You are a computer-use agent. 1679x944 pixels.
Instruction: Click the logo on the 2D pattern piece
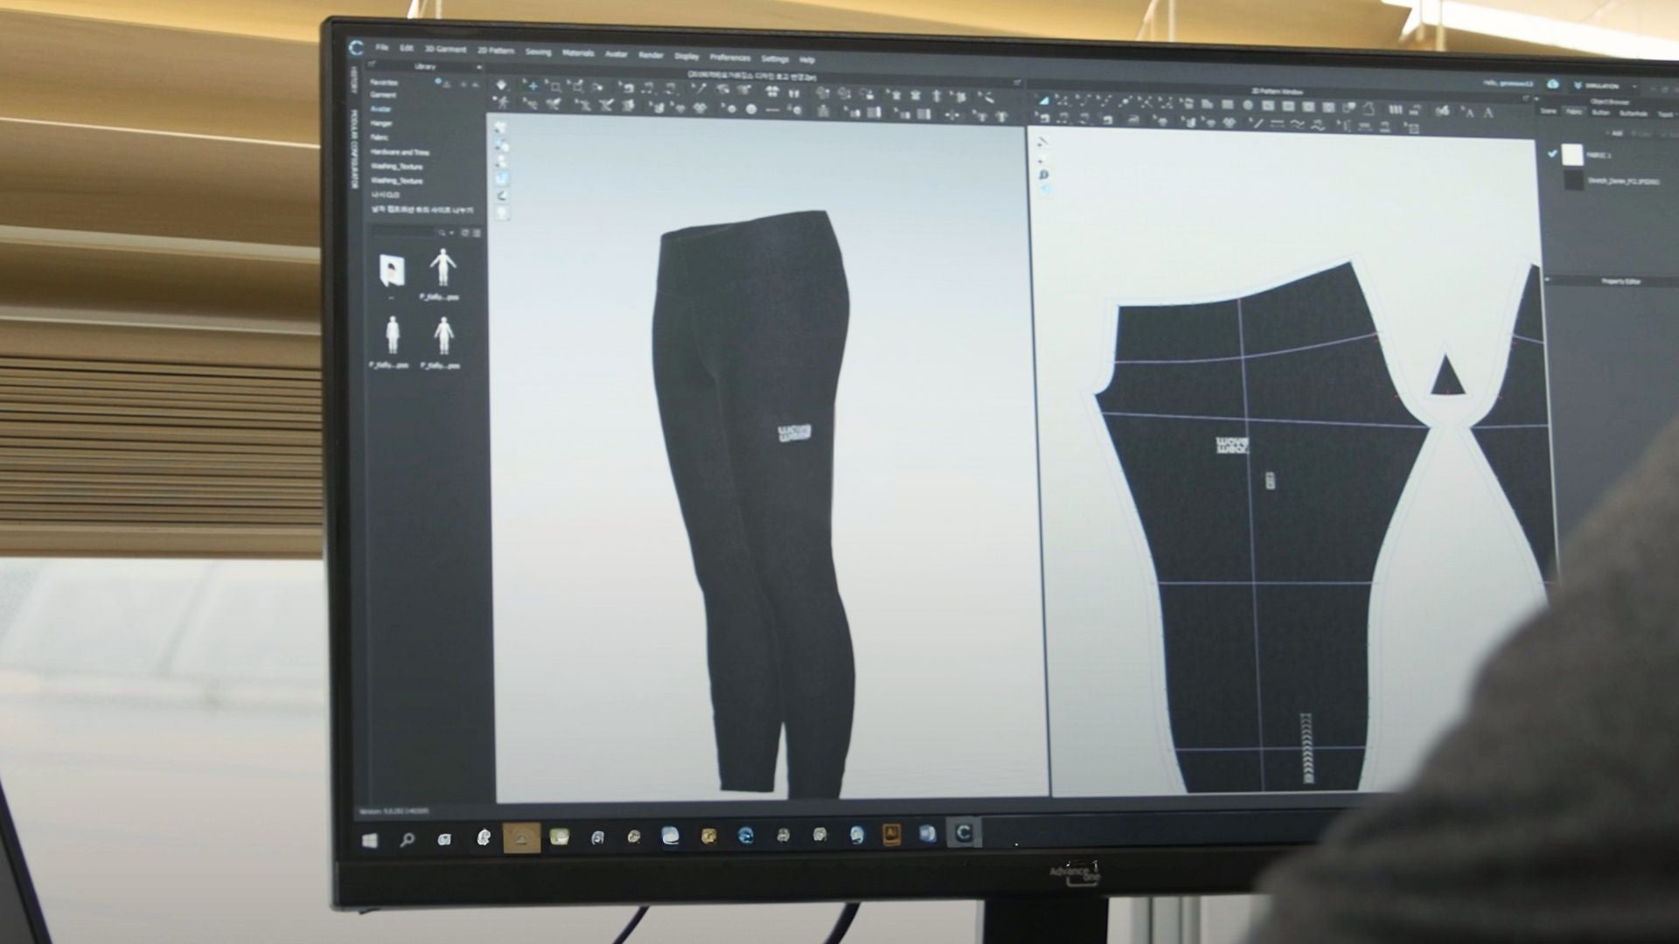coord(1232,446)
